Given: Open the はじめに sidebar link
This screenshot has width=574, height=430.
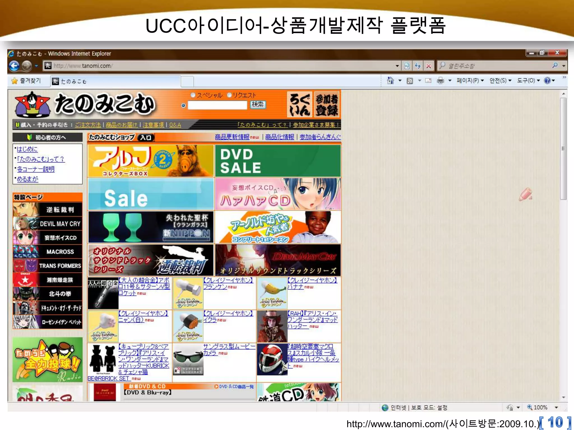Looking at the screenshot, I should click(27, 149).
